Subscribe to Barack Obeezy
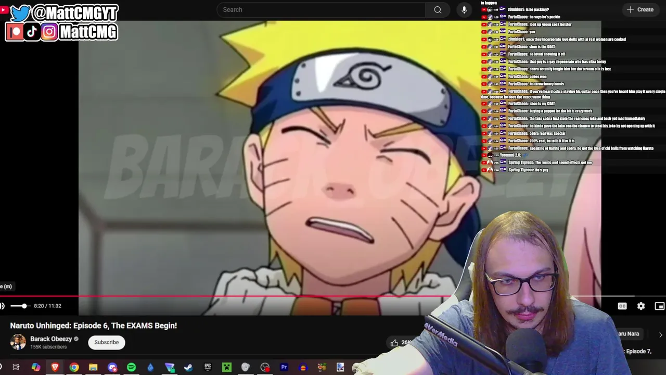 click(x=107, y=342)
